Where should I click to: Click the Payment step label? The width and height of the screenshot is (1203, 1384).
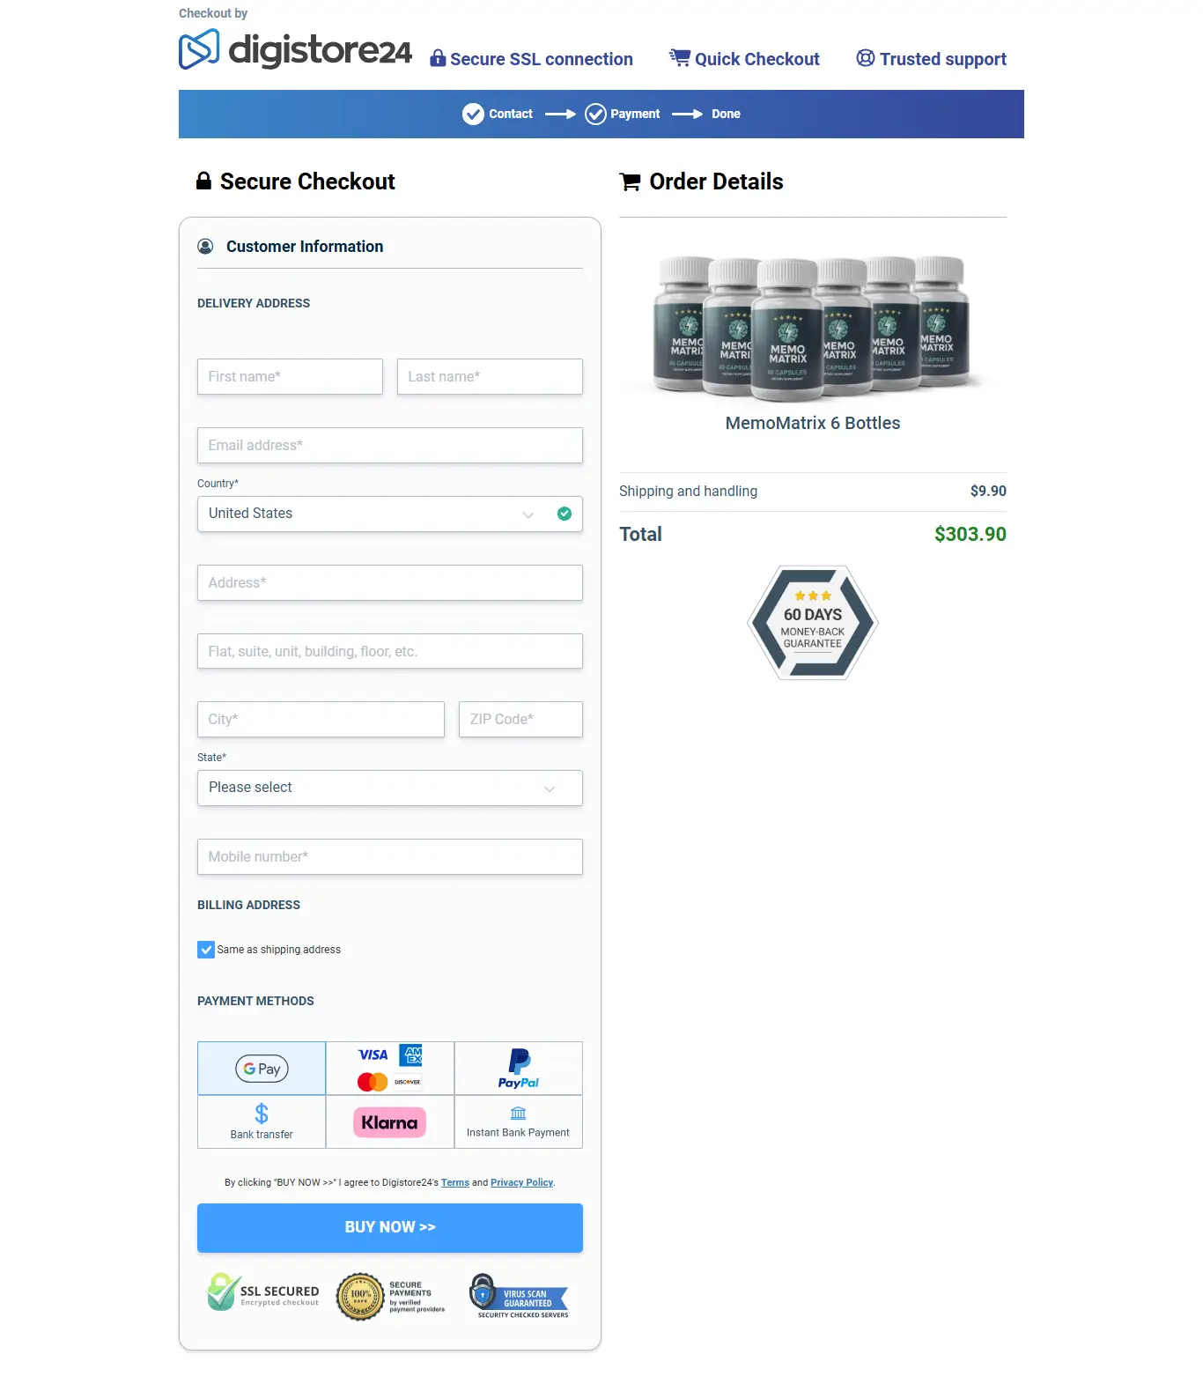[x=635, y=114]
